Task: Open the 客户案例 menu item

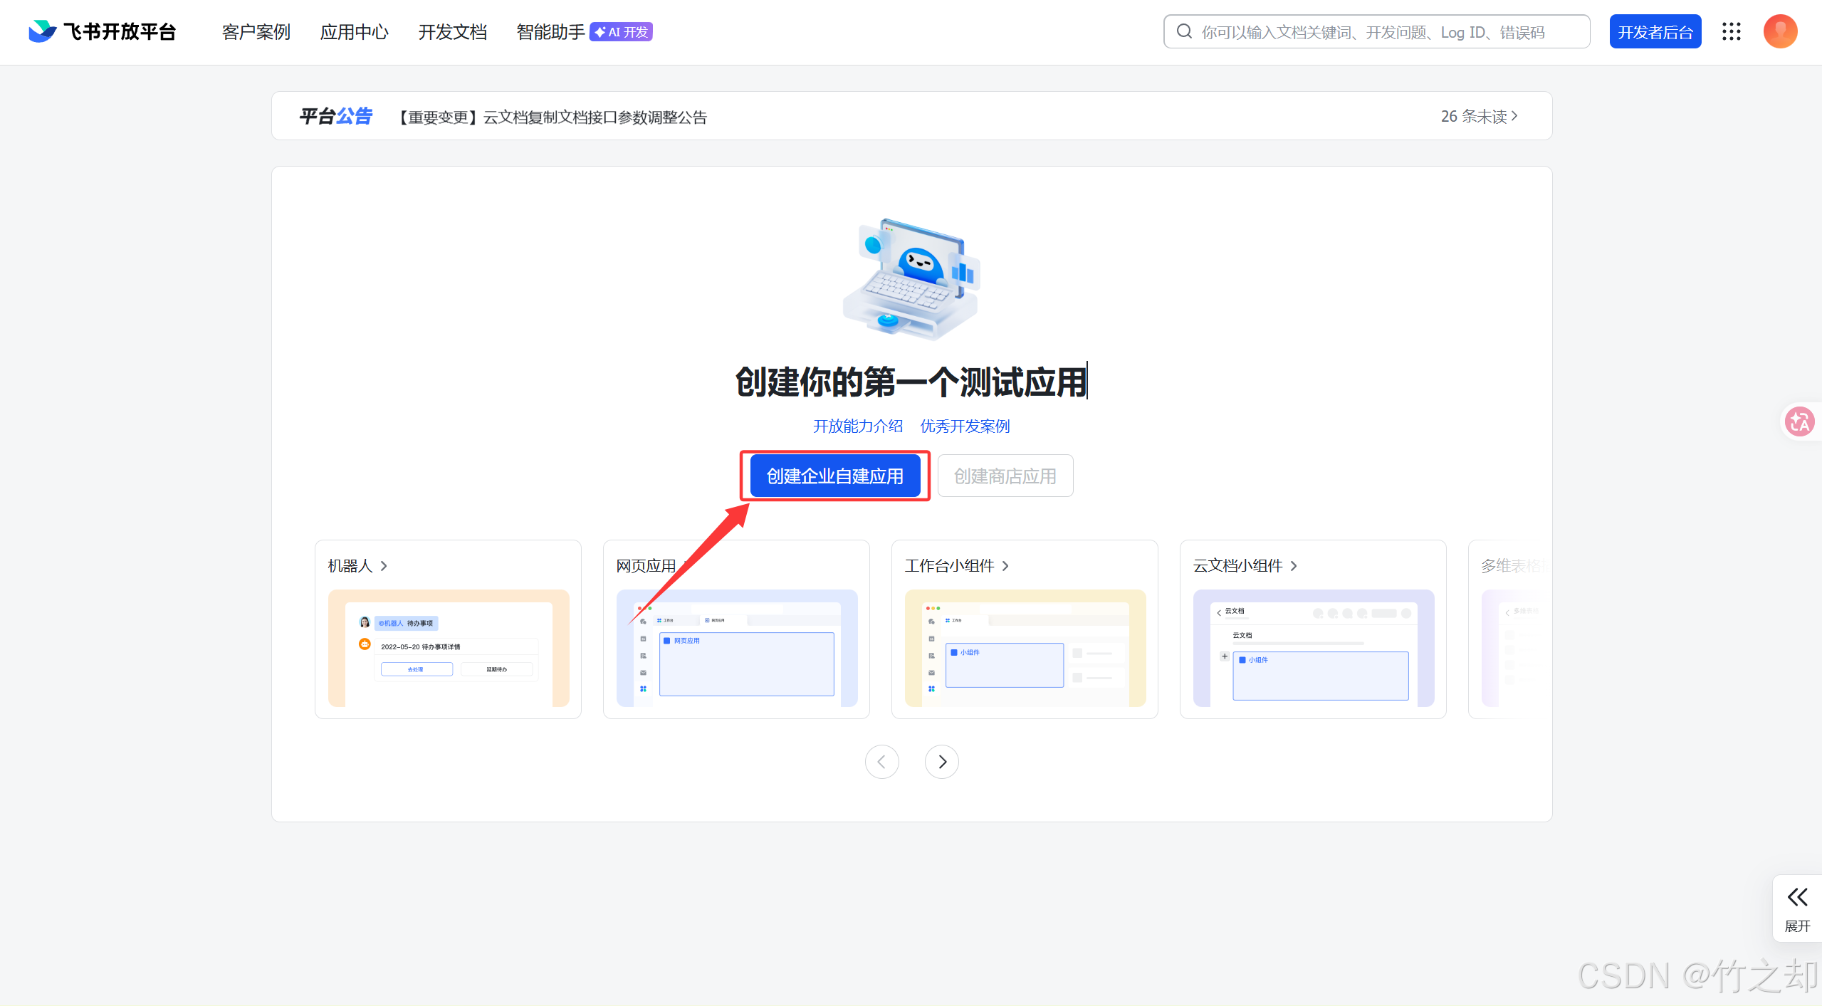Action: (256, 32)
